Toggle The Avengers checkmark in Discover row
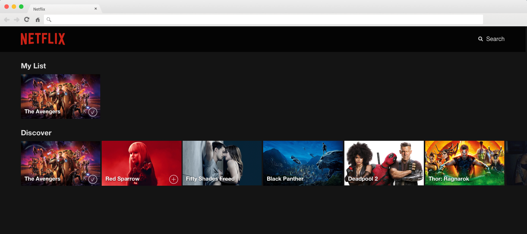This screenshot has width=527, height=234. pyautogui.click(x=93, y=179)
